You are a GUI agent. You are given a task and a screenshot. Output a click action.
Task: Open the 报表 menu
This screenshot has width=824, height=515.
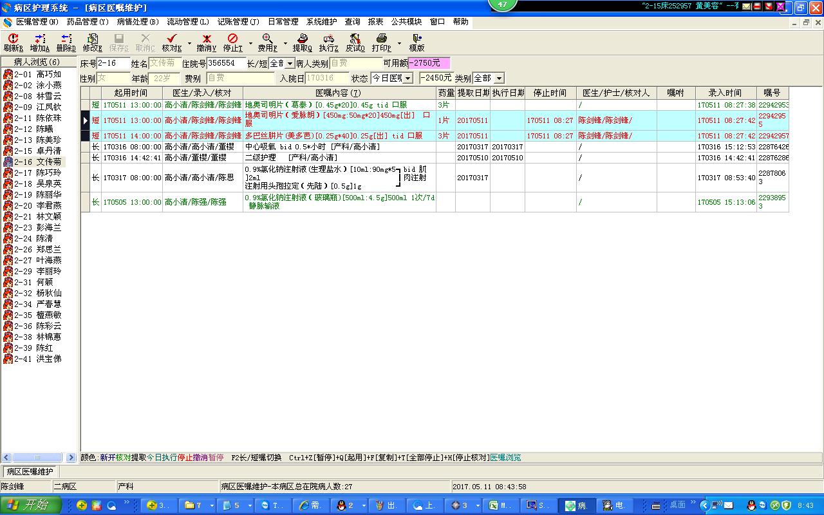pos(376,22)
